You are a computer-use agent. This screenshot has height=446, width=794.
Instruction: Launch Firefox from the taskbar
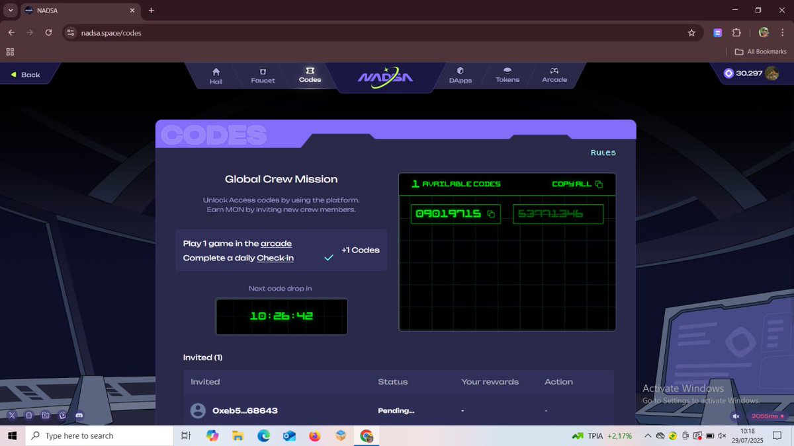click(314, 435)
